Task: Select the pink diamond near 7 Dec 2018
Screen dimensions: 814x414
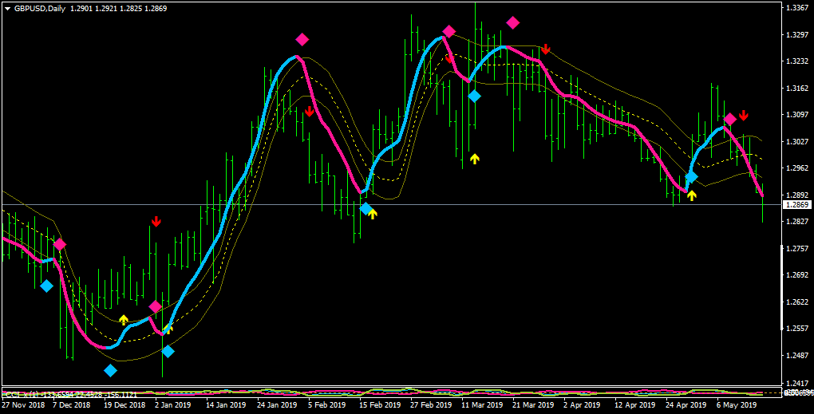Action: pos(60,244)
